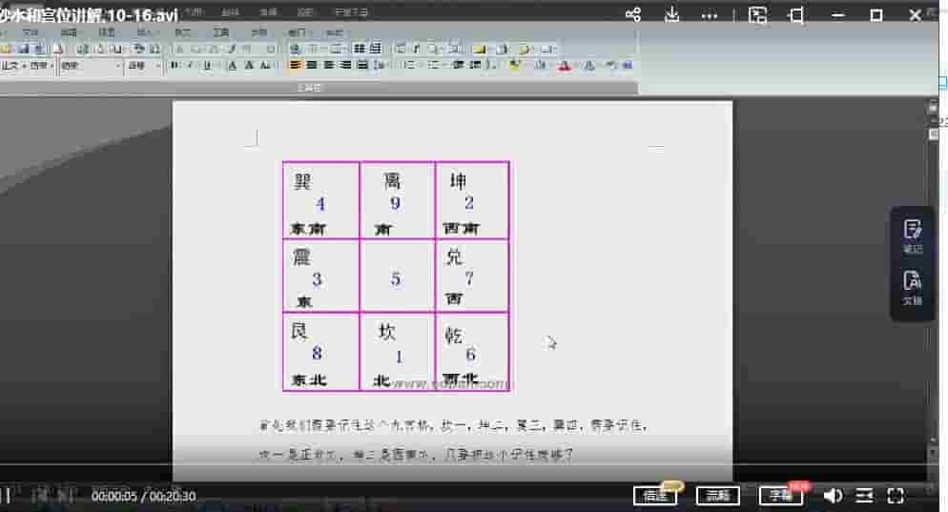Click the download icon at top
Screen dimensions: 948x512
tap(671, 15)
